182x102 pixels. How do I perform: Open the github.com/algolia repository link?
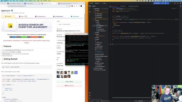click(69, 31)
